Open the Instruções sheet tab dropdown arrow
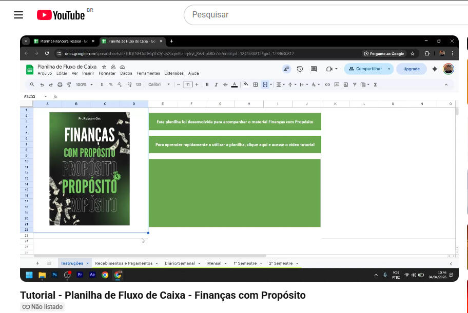 87,263
